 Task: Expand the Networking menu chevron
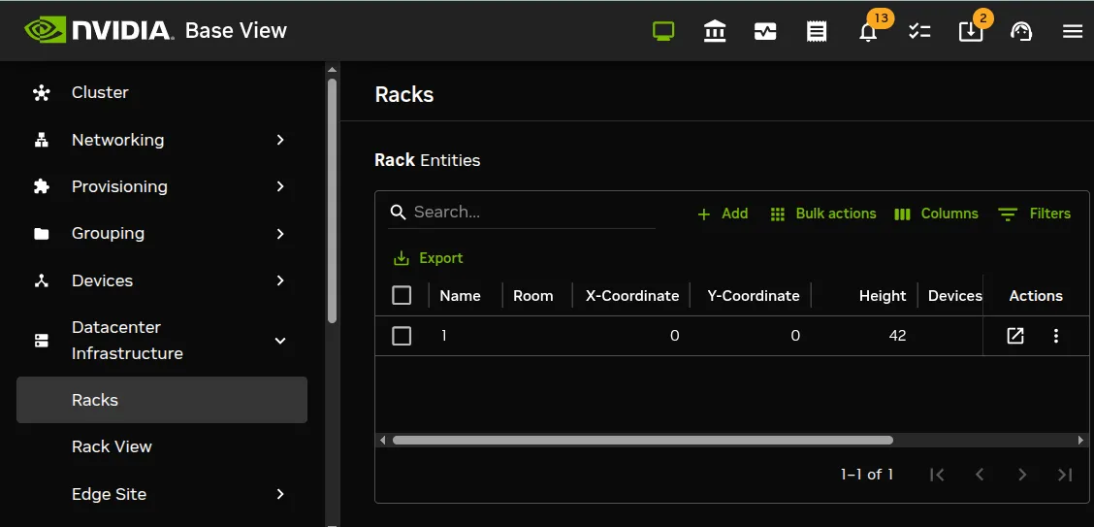click(x=280, y=141)
